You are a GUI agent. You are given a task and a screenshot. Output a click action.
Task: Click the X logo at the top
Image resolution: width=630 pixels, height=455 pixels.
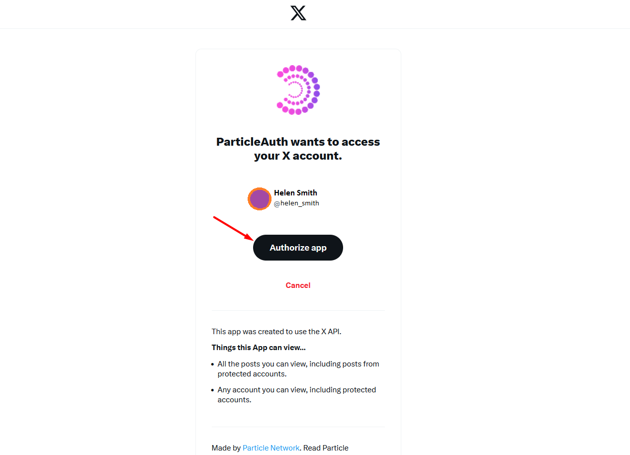click(298, 13)
